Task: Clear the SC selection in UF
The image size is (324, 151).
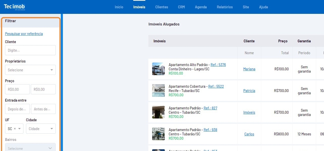Action: coord(15,129)
